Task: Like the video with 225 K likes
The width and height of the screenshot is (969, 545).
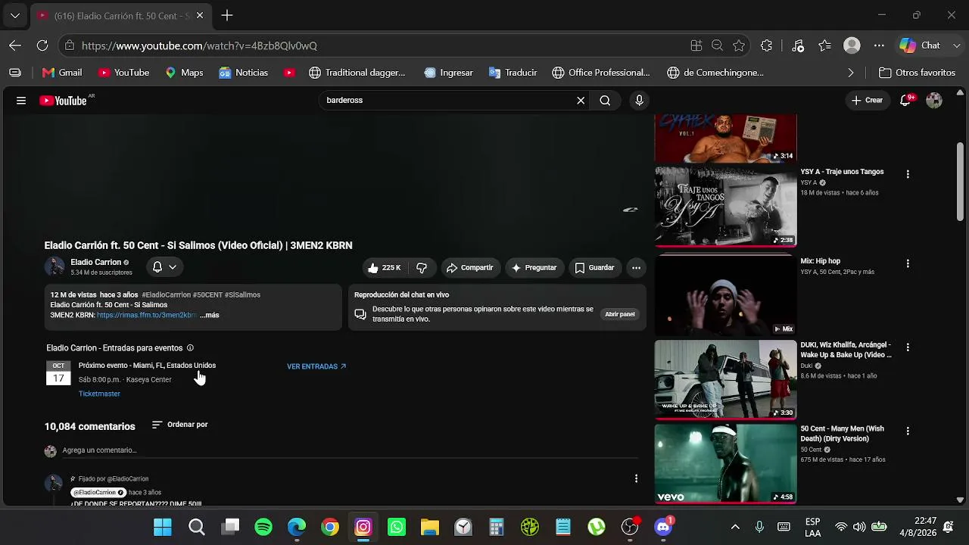Action: coord(385,268)
